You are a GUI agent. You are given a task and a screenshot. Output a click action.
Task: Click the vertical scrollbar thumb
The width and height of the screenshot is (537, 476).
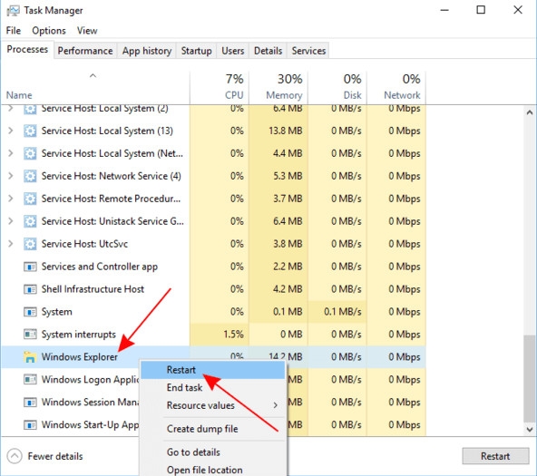530,378
